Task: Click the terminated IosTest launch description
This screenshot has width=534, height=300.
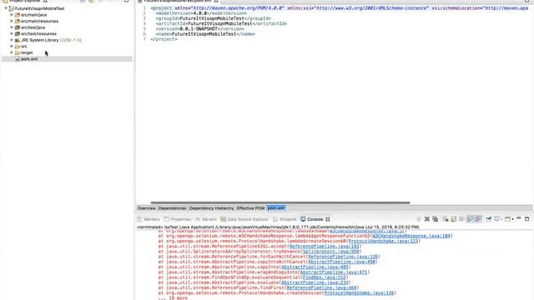Action: [x=278, y=227]
